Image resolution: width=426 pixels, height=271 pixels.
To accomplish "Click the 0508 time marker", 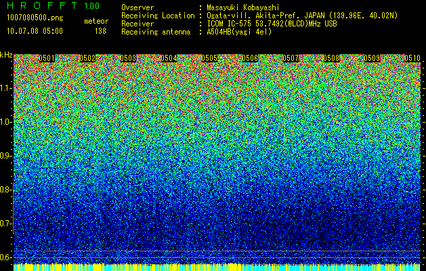I will (x=331, y=58).
